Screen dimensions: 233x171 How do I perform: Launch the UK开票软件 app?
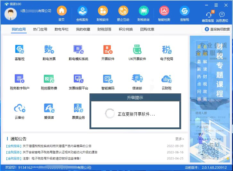(x=137, y=53)
